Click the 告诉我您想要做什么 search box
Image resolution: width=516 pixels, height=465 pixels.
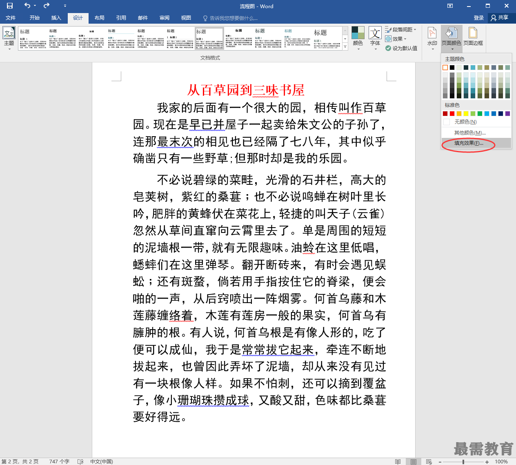tap(231, 18)
